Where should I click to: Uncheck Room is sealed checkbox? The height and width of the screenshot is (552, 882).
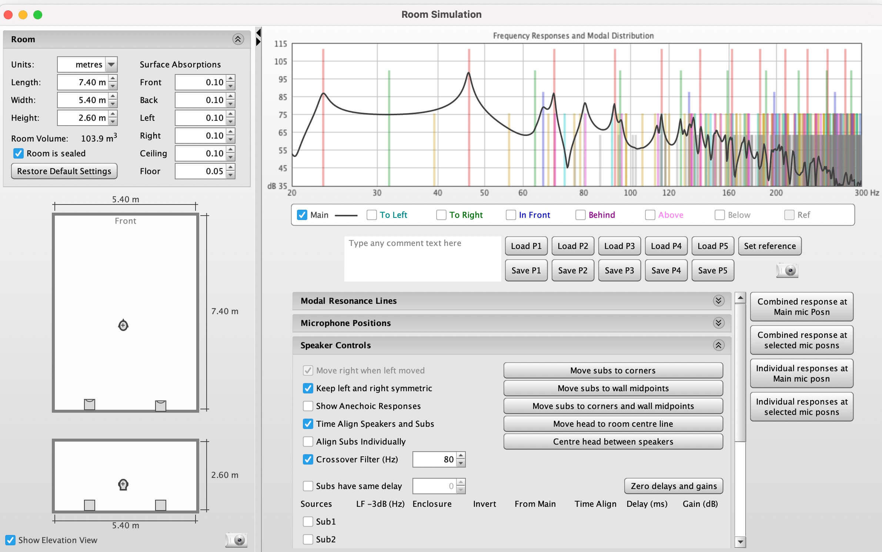18,153
